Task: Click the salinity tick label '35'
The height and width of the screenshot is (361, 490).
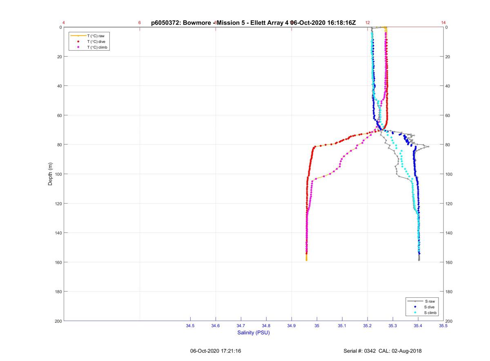Action: tap(317, 326)
